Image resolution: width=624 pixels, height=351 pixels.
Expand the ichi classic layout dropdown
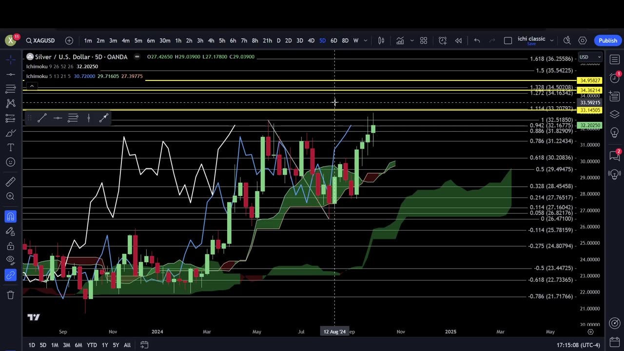(552, 40)
